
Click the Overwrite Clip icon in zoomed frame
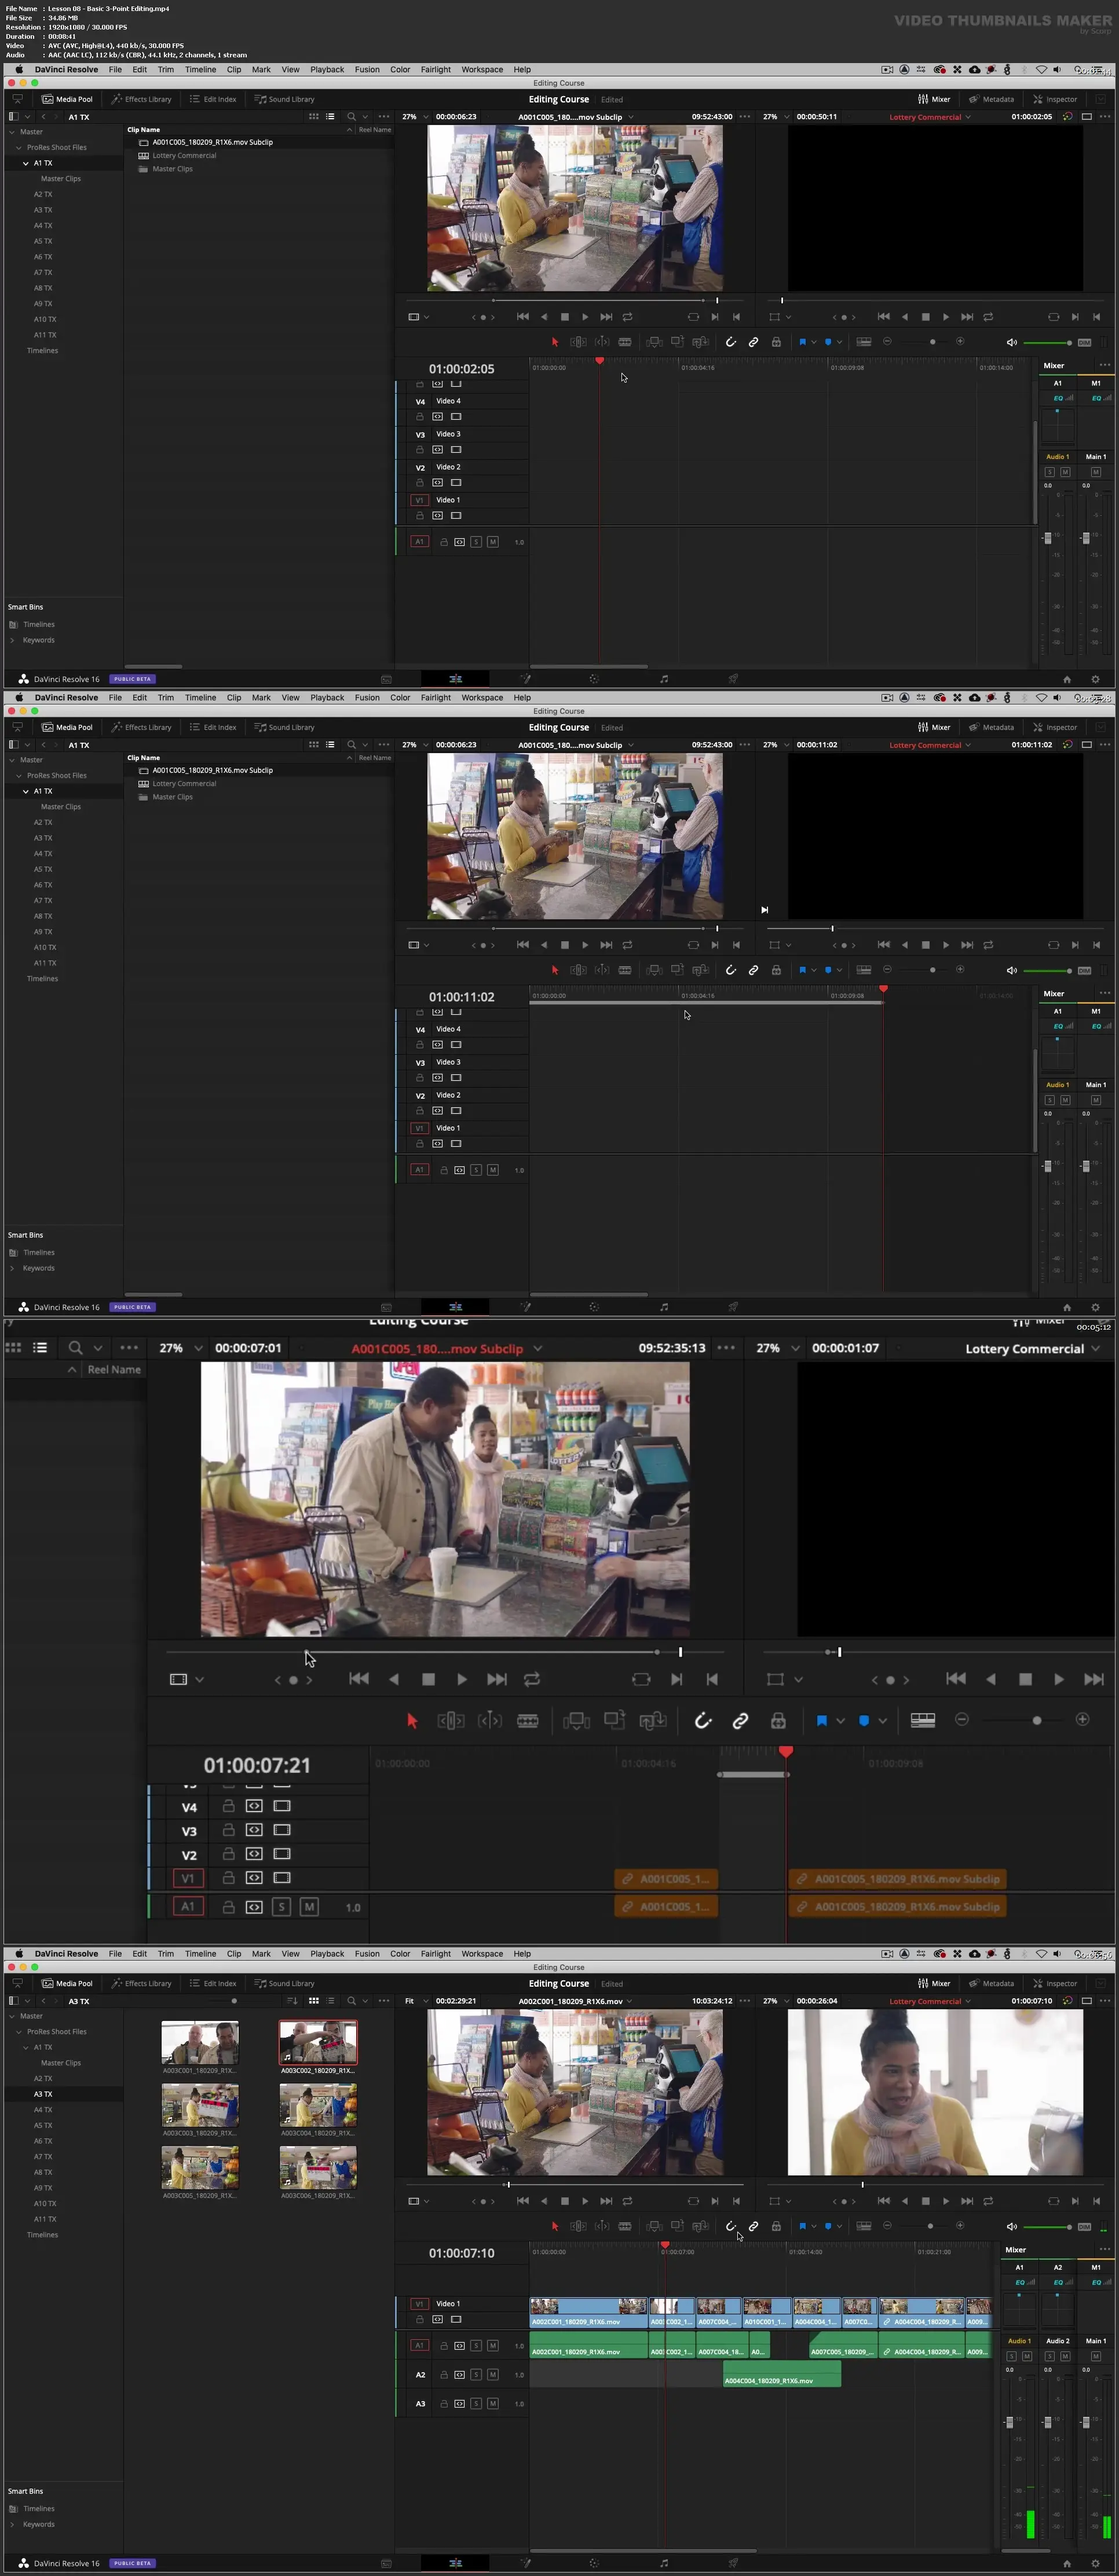click(615, 1720)
